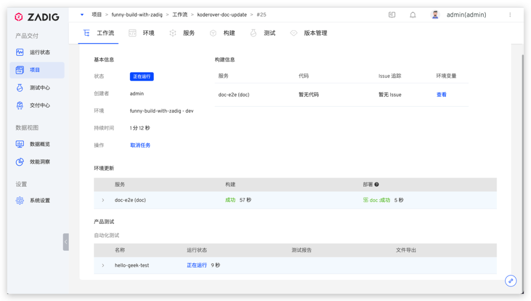Click the #25 task number
This screenshot has width=531, height=301.
pos(261,15)
